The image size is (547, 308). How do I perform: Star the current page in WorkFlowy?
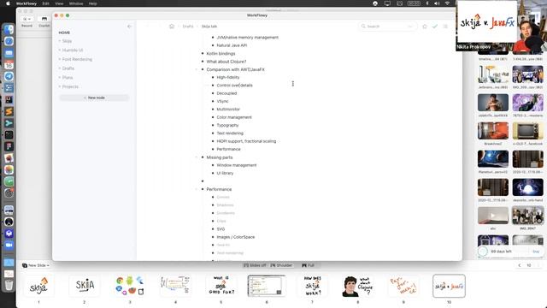(x=425, y=27)
